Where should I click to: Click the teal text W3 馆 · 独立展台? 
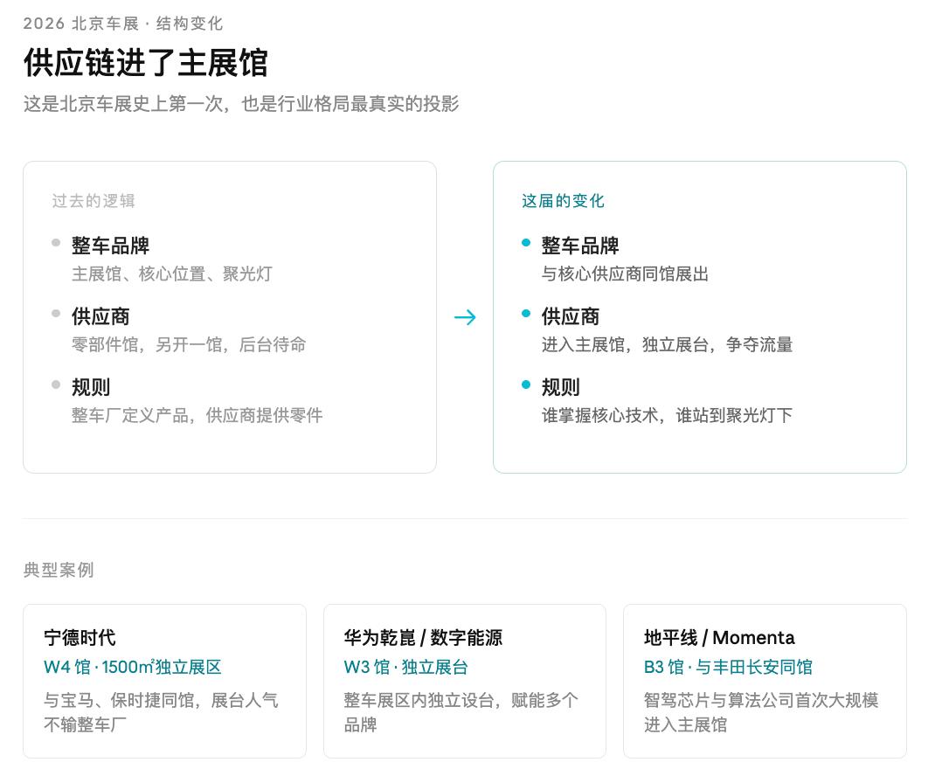406,667
